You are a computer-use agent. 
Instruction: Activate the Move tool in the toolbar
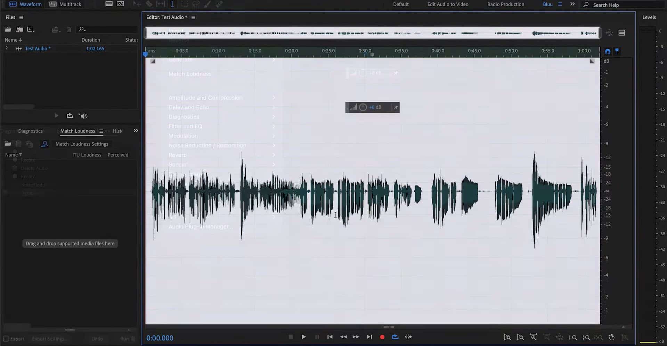click(x=137, y=4)
